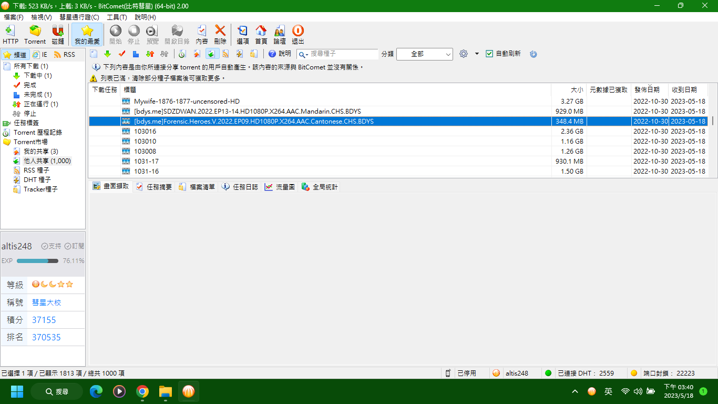Switch to the 任務摘要 bottom tab
This screenshot has height=404, width=718.
pyautogui.click(x=153, y=186)
